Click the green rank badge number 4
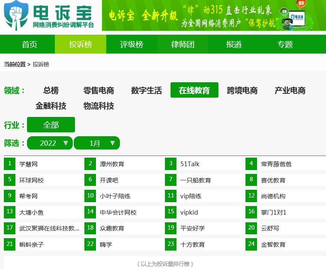326x269 pixels. 251,164
